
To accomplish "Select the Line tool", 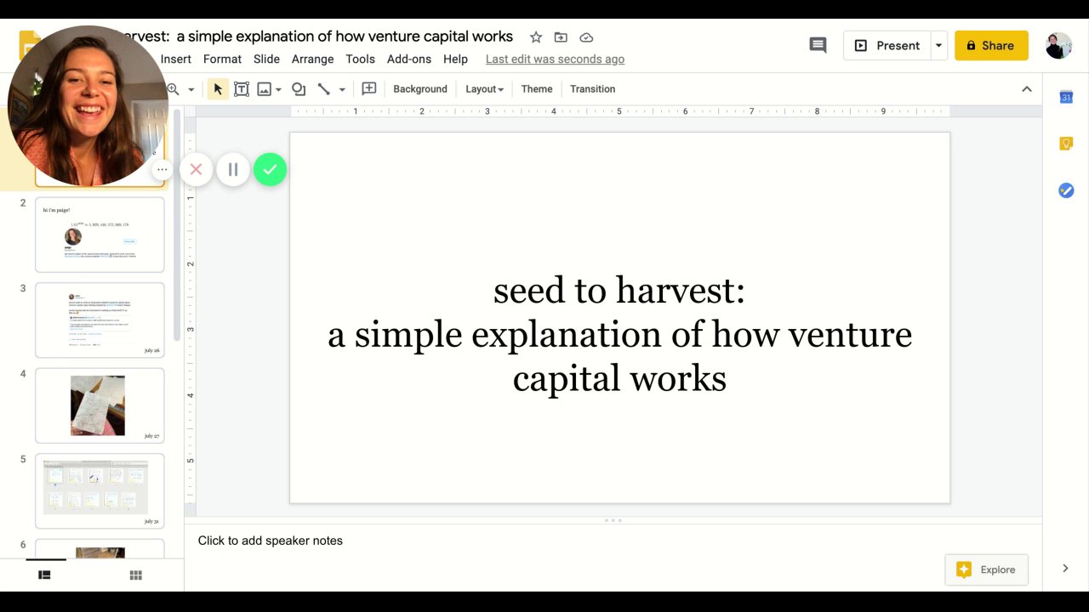I will (323, 88).
